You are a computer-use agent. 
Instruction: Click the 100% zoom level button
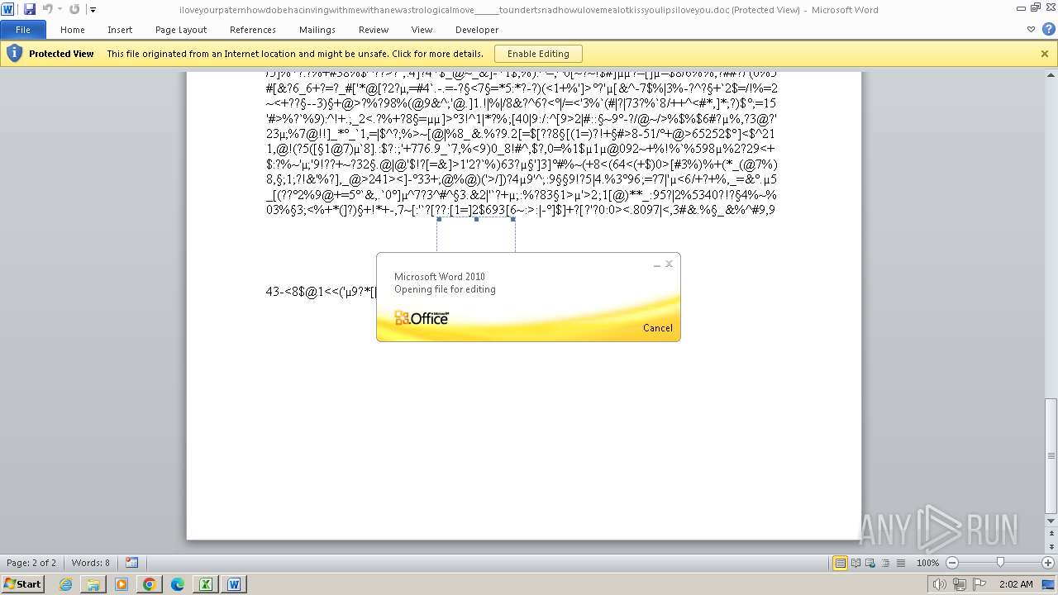click(927, 563)
